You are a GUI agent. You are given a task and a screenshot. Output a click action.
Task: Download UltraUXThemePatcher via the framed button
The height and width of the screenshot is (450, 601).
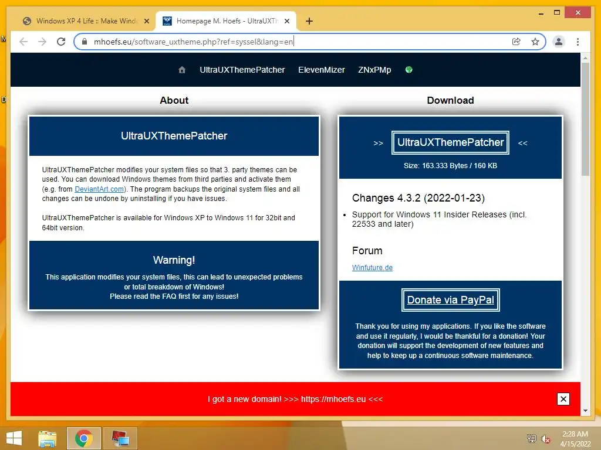pyautogui.click(x=450, y=143)
